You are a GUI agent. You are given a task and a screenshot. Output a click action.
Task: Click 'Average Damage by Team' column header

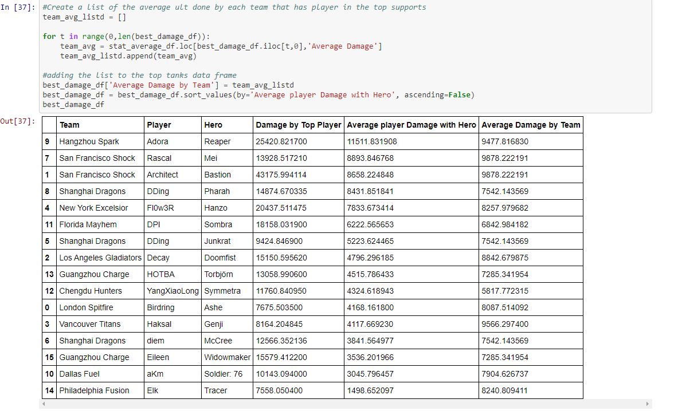click(530, 125)
